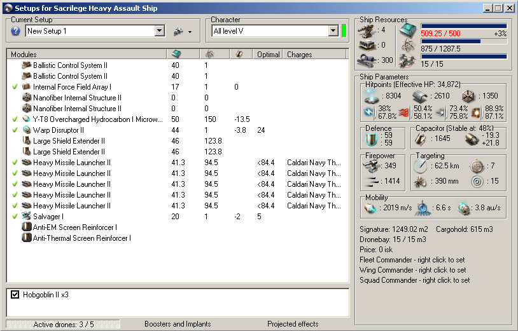The image size is (518, 331).
Task: Toggle active state of Warp Disruptor II
Action: [x=15, y=130]
